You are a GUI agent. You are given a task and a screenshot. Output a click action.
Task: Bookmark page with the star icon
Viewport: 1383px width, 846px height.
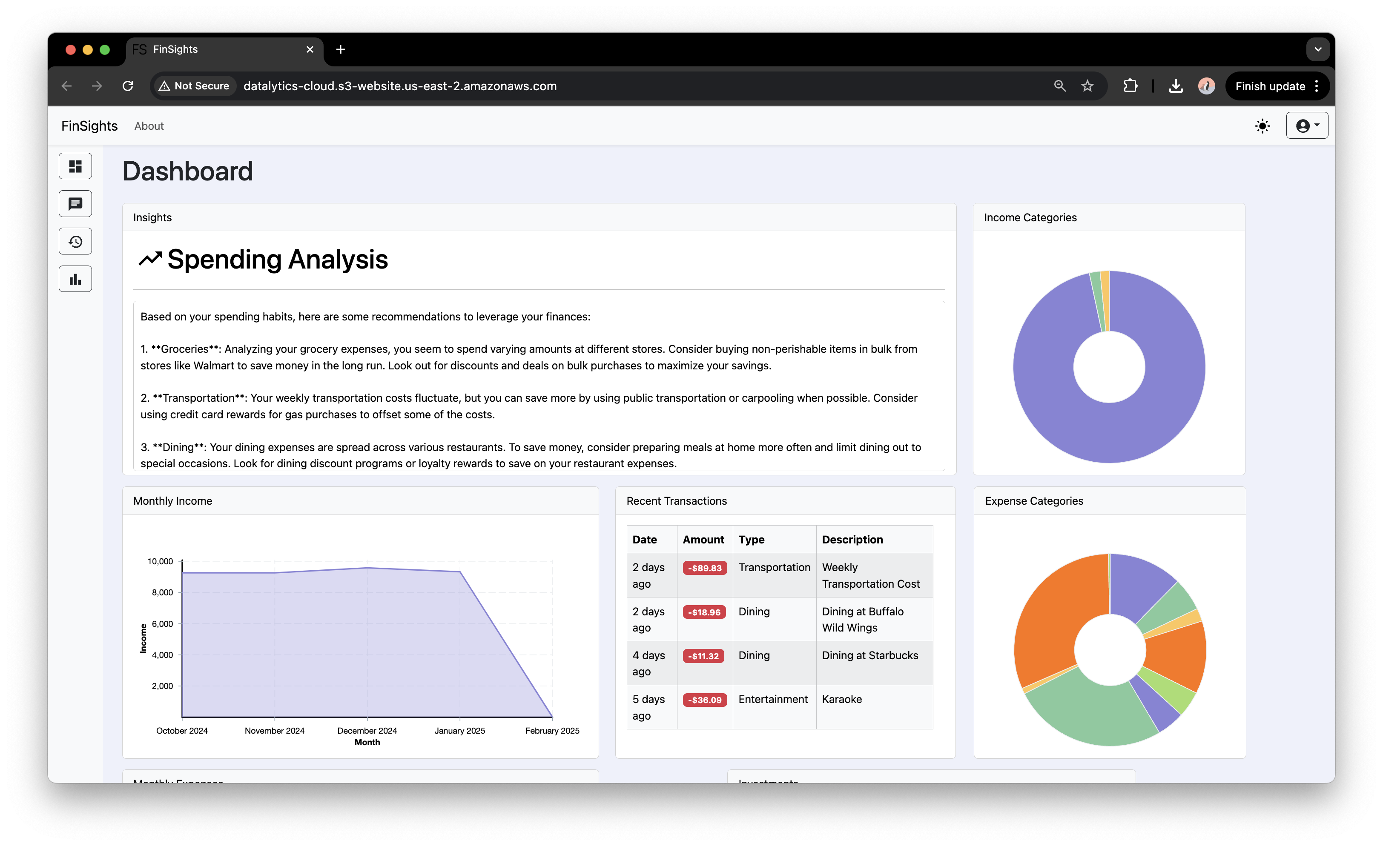1087,86
